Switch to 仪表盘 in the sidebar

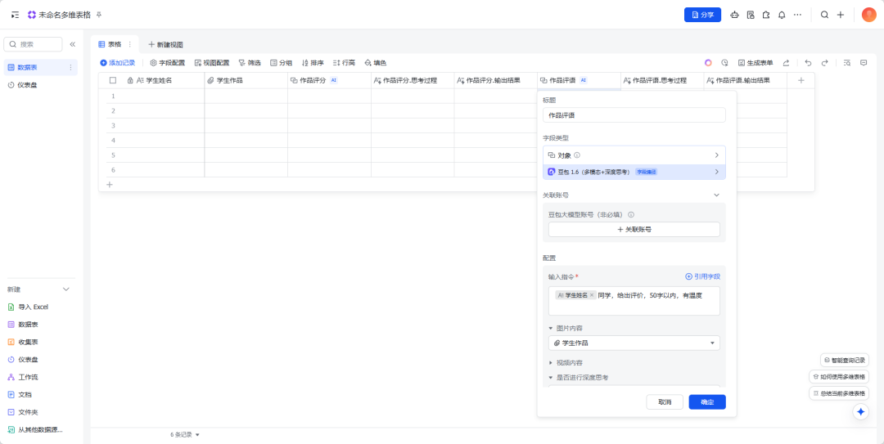[28, 84]
